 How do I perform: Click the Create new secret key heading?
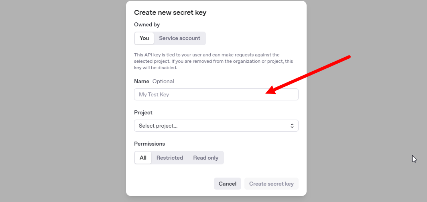170,12
